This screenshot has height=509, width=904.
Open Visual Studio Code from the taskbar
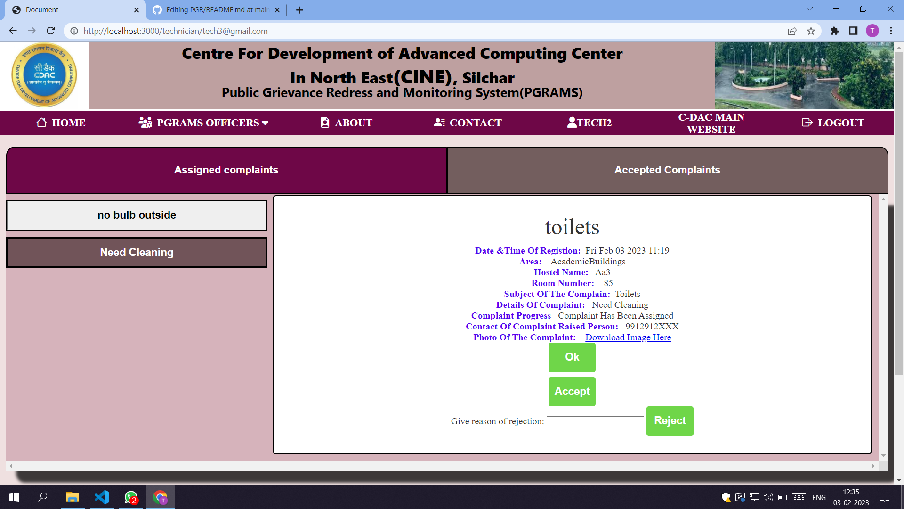102,497
